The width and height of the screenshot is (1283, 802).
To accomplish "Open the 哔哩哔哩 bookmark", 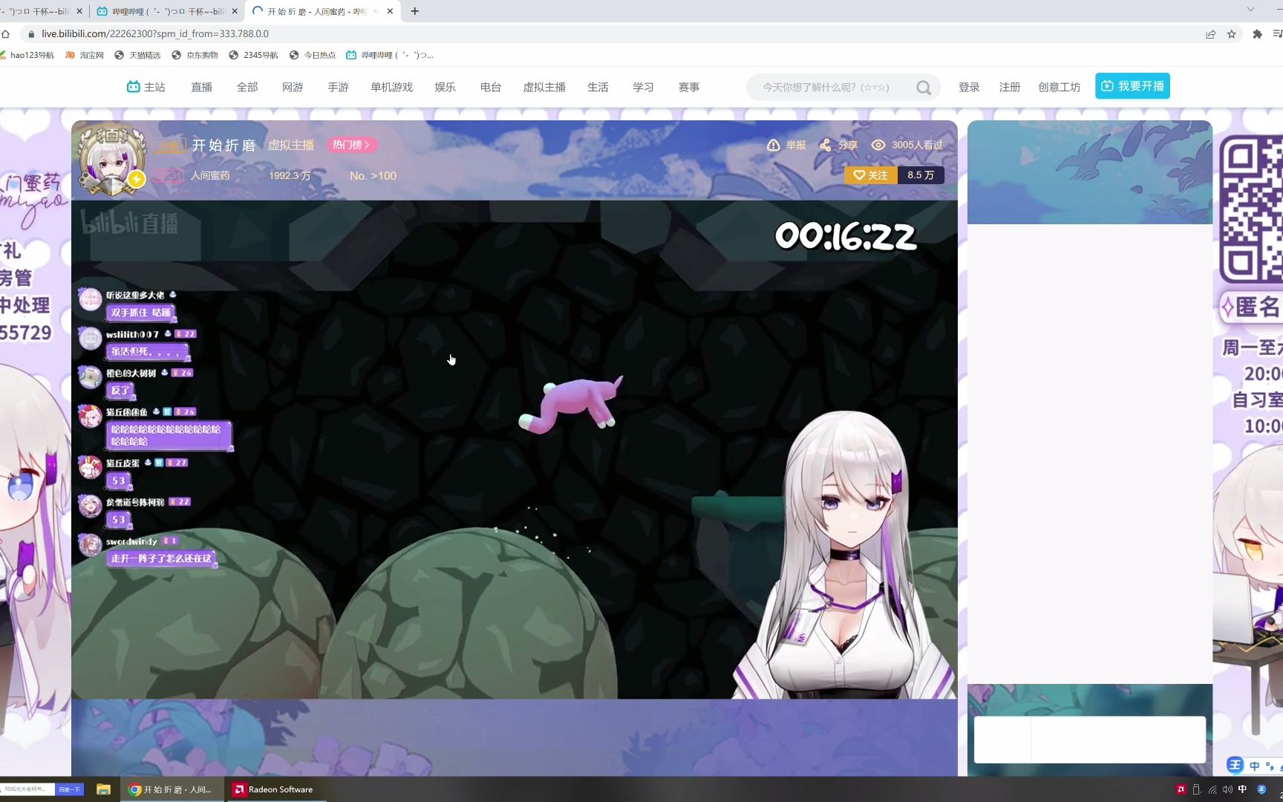I will click(390, 55).
